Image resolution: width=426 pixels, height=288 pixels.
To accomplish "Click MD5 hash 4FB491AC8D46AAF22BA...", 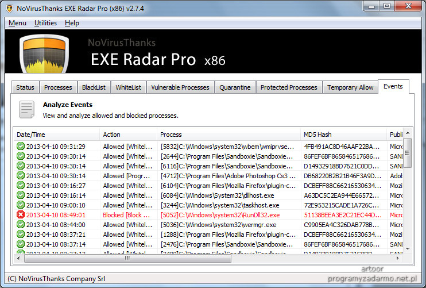I will pos(342,147).
